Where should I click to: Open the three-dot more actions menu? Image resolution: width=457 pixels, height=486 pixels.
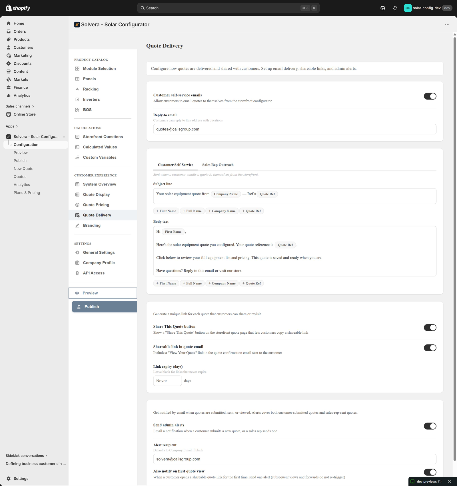447,25
